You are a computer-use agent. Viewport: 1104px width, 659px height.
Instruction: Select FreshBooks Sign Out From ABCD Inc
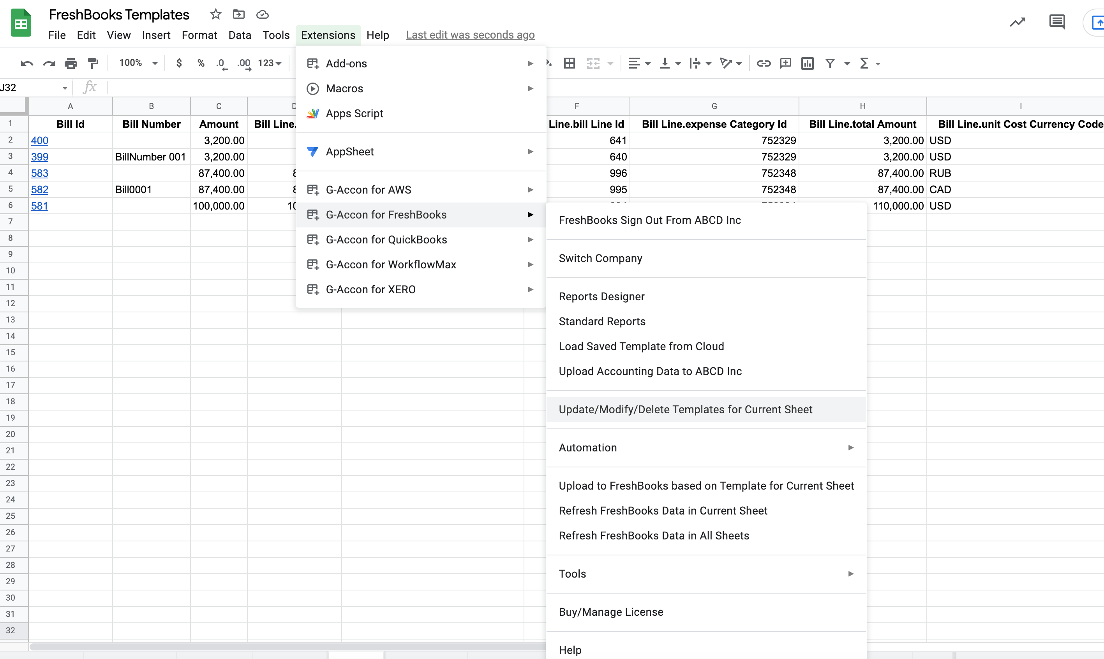[706, 220]
